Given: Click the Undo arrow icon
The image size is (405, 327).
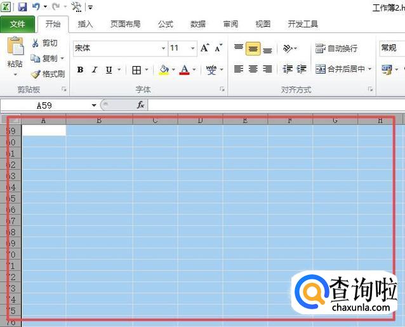Looking at the screenshot, I should tap(36, 7).
